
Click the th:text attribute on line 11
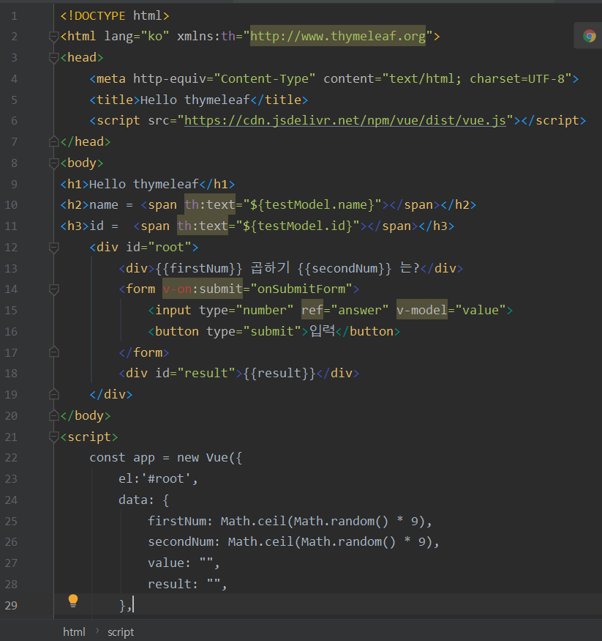coord(203,226)
